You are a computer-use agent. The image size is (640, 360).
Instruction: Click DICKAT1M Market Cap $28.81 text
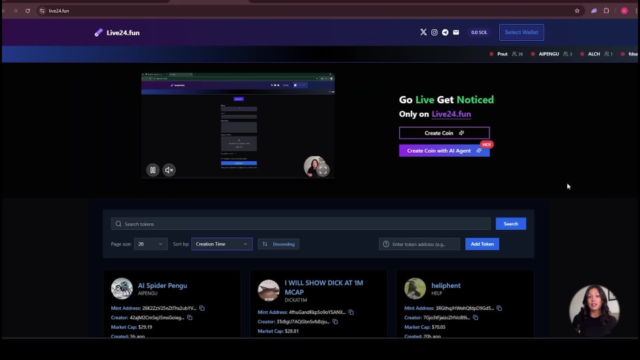point(278,331)
